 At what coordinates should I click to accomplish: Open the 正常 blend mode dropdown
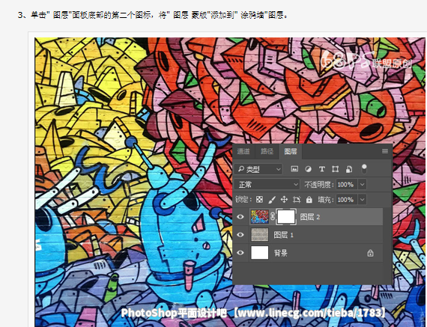[267, 185]
